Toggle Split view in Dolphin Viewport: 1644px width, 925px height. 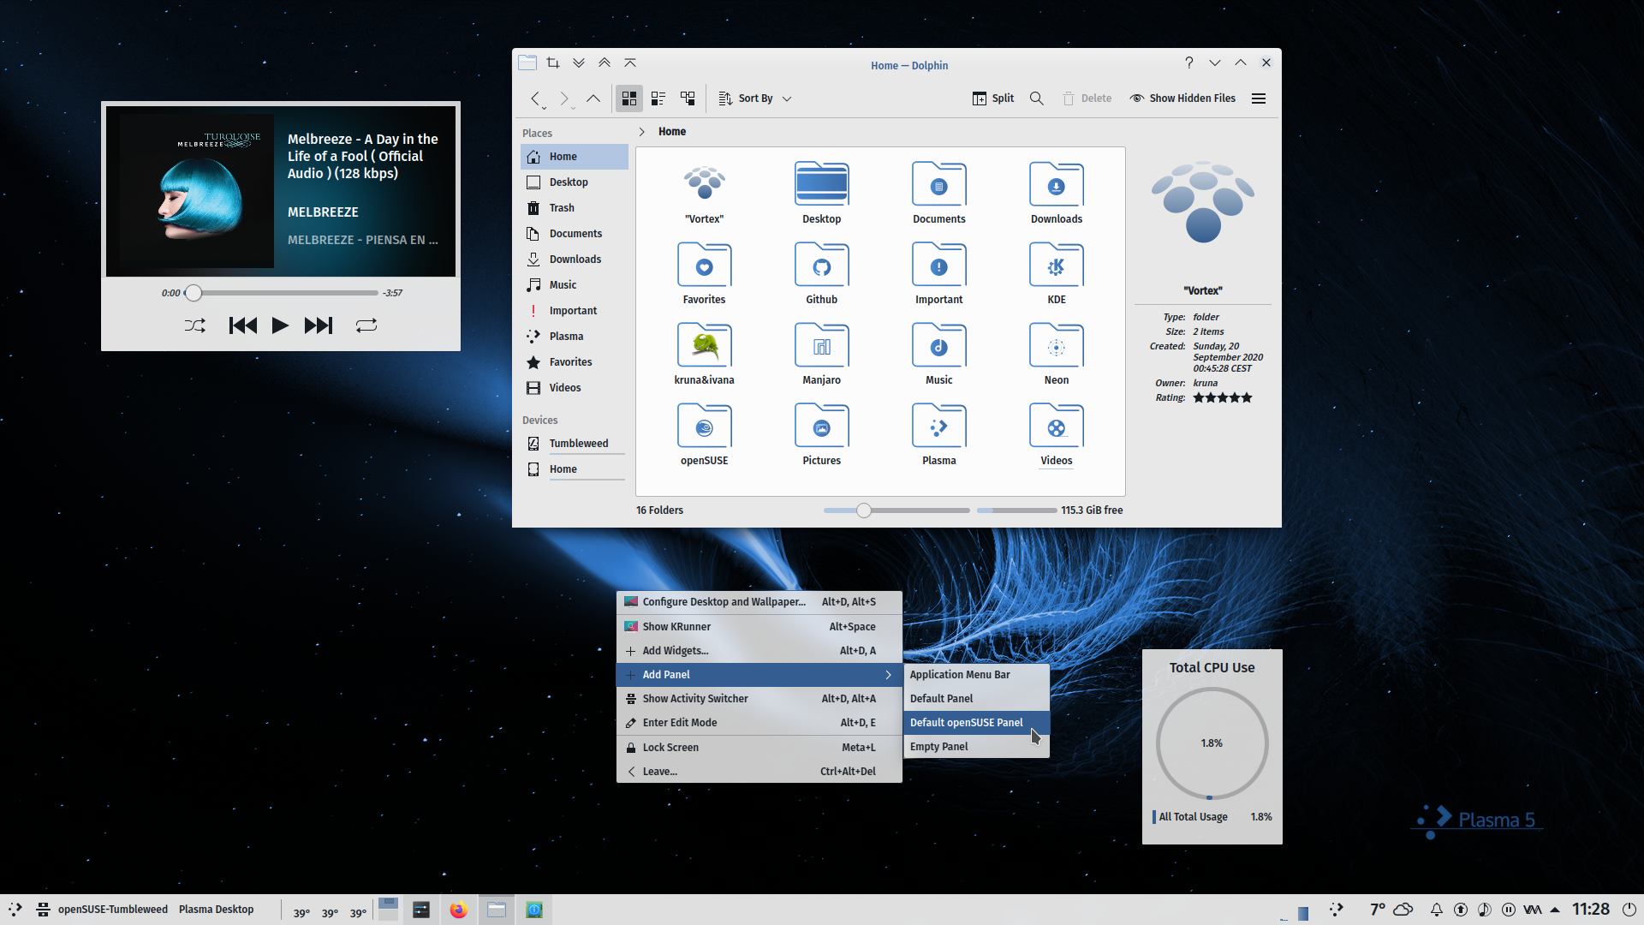993,98
